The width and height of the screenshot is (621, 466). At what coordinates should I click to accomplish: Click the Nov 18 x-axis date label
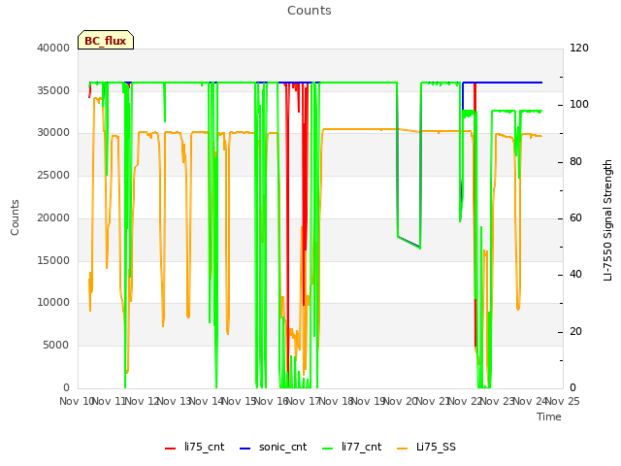tap(337, 401)
